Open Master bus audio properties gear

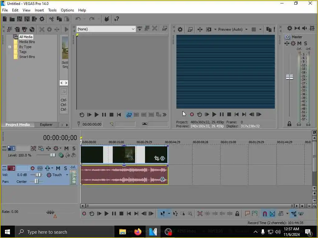(x=290, y=28)
